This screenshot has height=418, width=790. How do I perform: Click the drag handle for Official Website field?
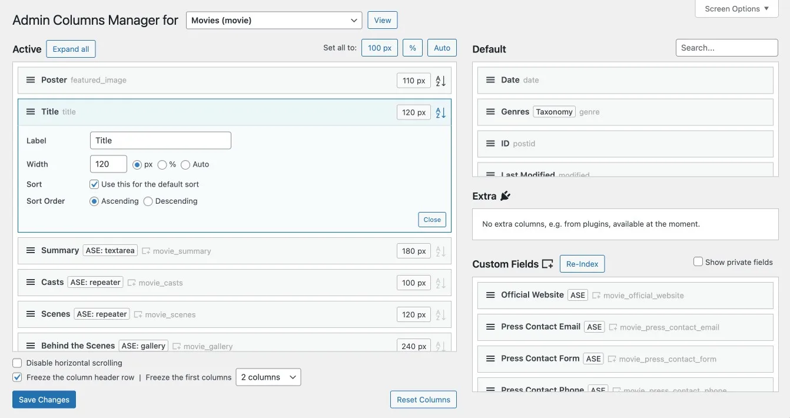[x=490, y=295]
